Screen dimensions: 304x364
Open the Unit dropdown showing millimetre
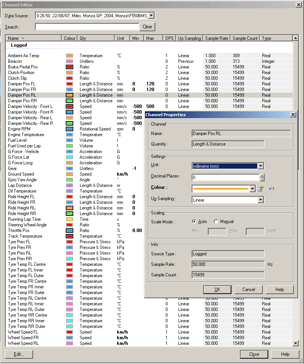[261, 166]
